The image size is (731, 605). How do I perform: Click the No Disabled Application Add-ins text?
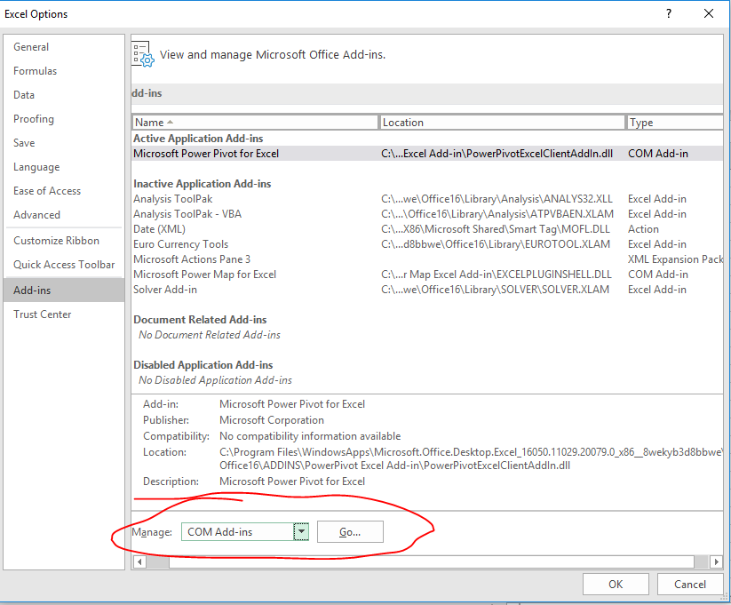click(x=215, y=380)
